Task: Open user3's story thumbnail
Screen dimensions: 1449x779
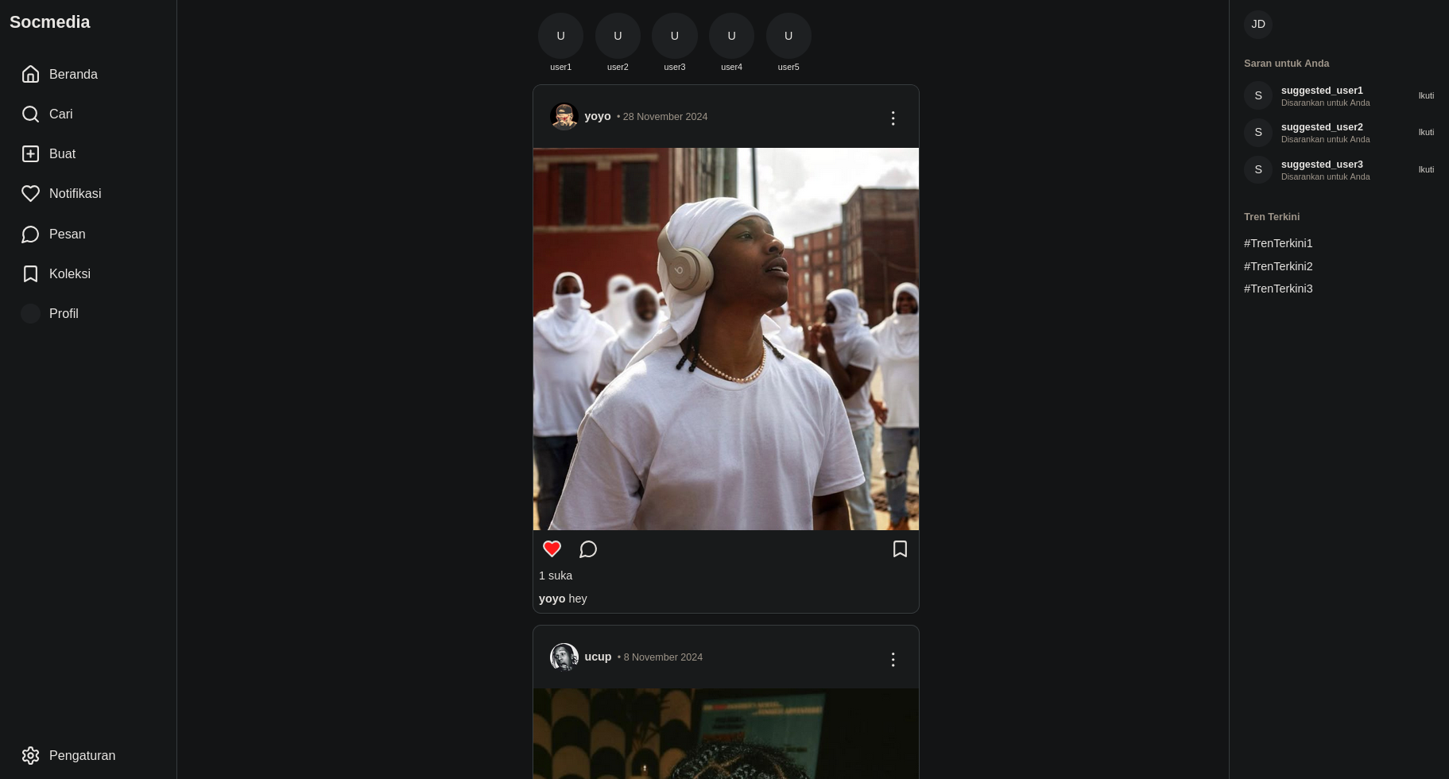Action: pyautogui.click(x=675, y=36)
